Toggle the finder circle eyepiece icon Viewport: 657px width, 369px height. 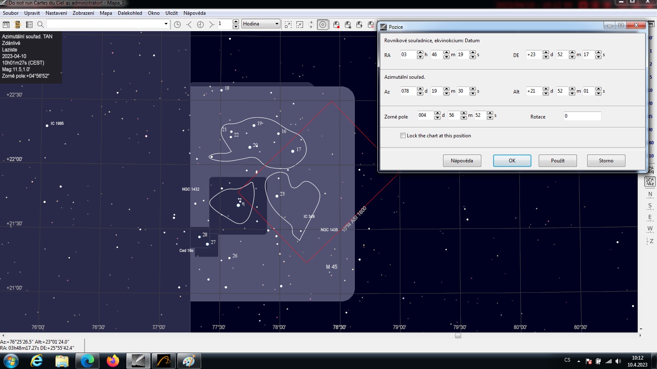pos(323,25)
